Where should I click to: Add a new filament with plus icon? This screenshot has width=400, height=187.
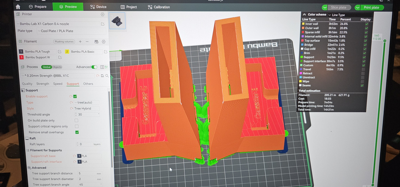coord(80,42)
